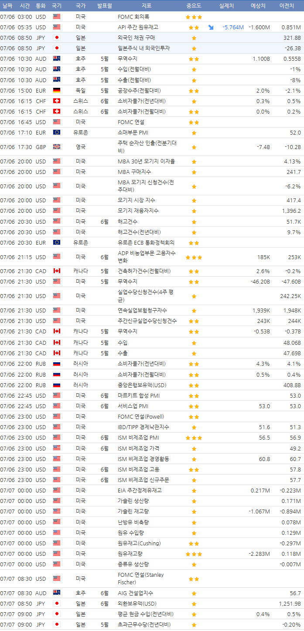Select the 서비스업 PMI indicator
304x631 pixels.
[x=133, y=406]
